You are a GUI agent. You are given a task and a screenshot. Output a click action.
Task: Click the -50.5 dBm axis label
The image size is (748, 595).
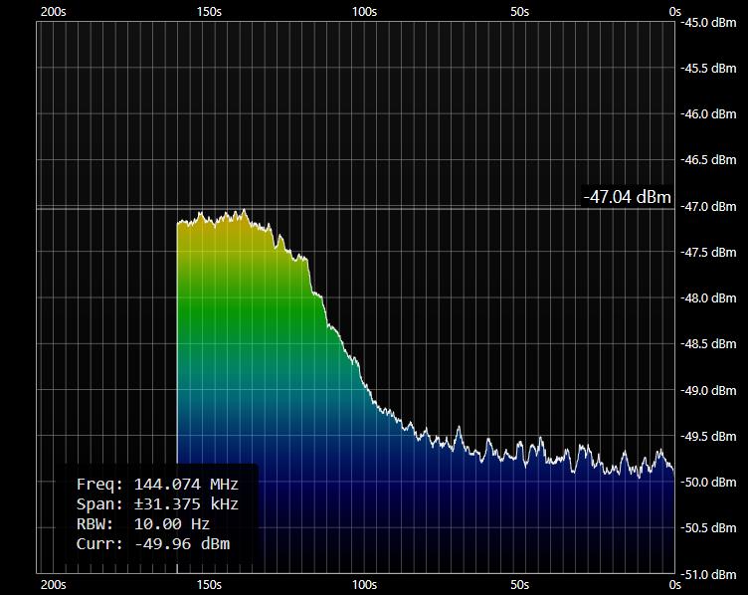click(x=708, y=528)
